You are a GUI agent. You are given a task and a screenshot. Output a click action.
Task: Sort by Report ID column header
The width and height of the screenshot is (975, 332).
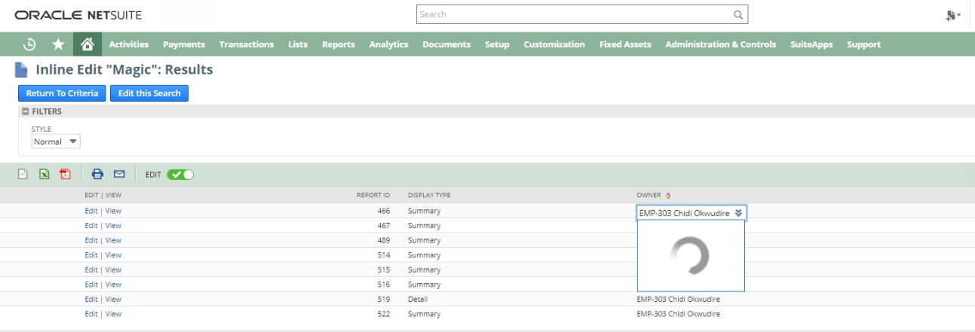[373, 196]
